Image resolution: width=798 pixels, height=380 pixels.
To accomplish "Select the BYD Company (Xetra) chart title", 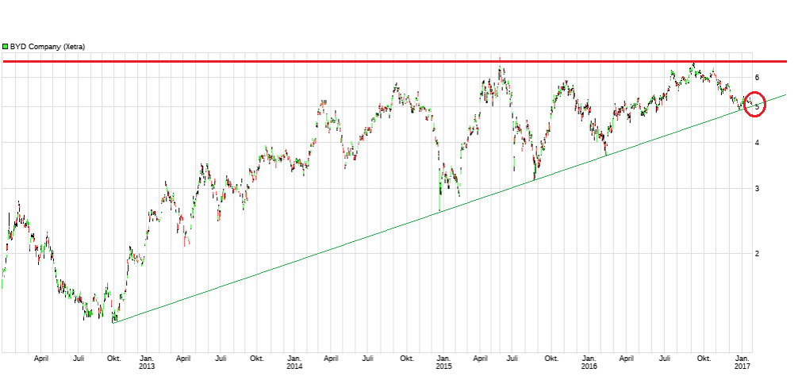I will [48, 47].
